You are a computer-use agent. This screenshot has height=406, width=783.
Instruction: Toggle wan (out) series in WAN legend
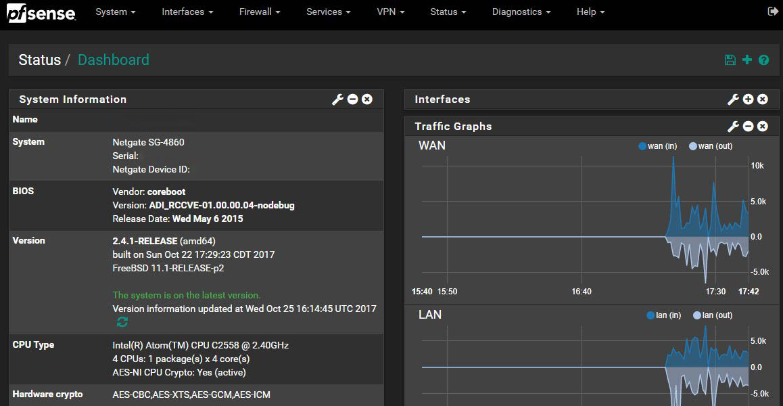point(711,146)
